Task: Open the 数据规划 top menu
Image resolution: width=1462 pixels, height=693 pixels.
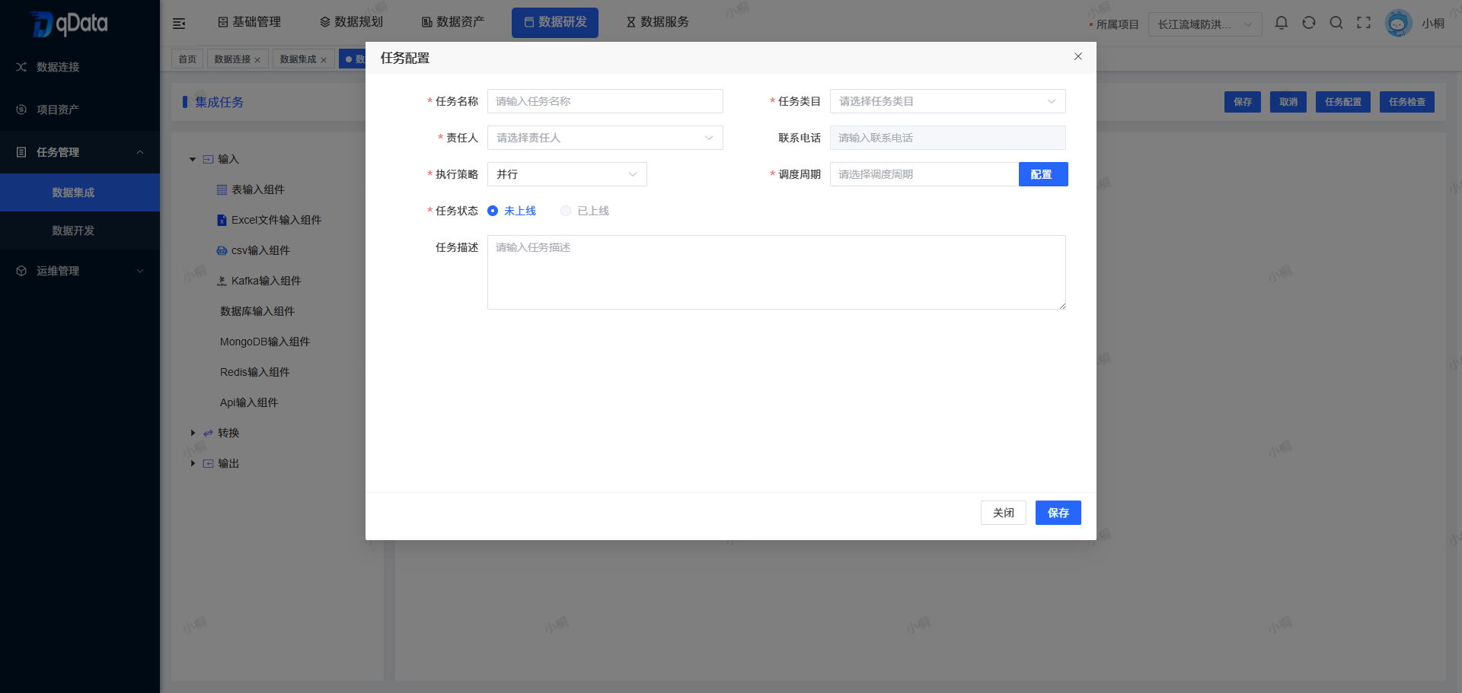Action: (352, 22)
